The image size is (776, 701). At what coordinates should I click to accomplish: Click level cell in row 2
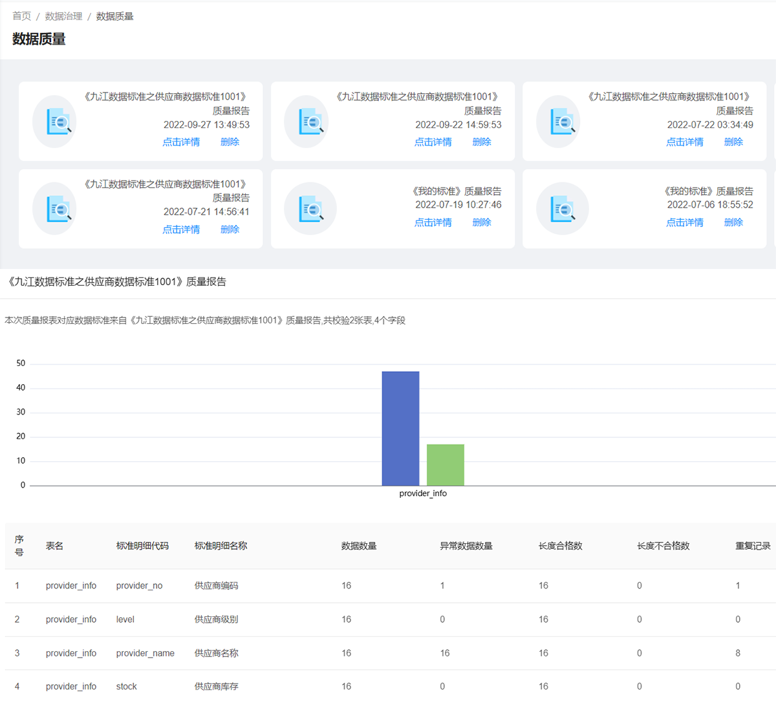pyautogui.click(x=125, y=620)
